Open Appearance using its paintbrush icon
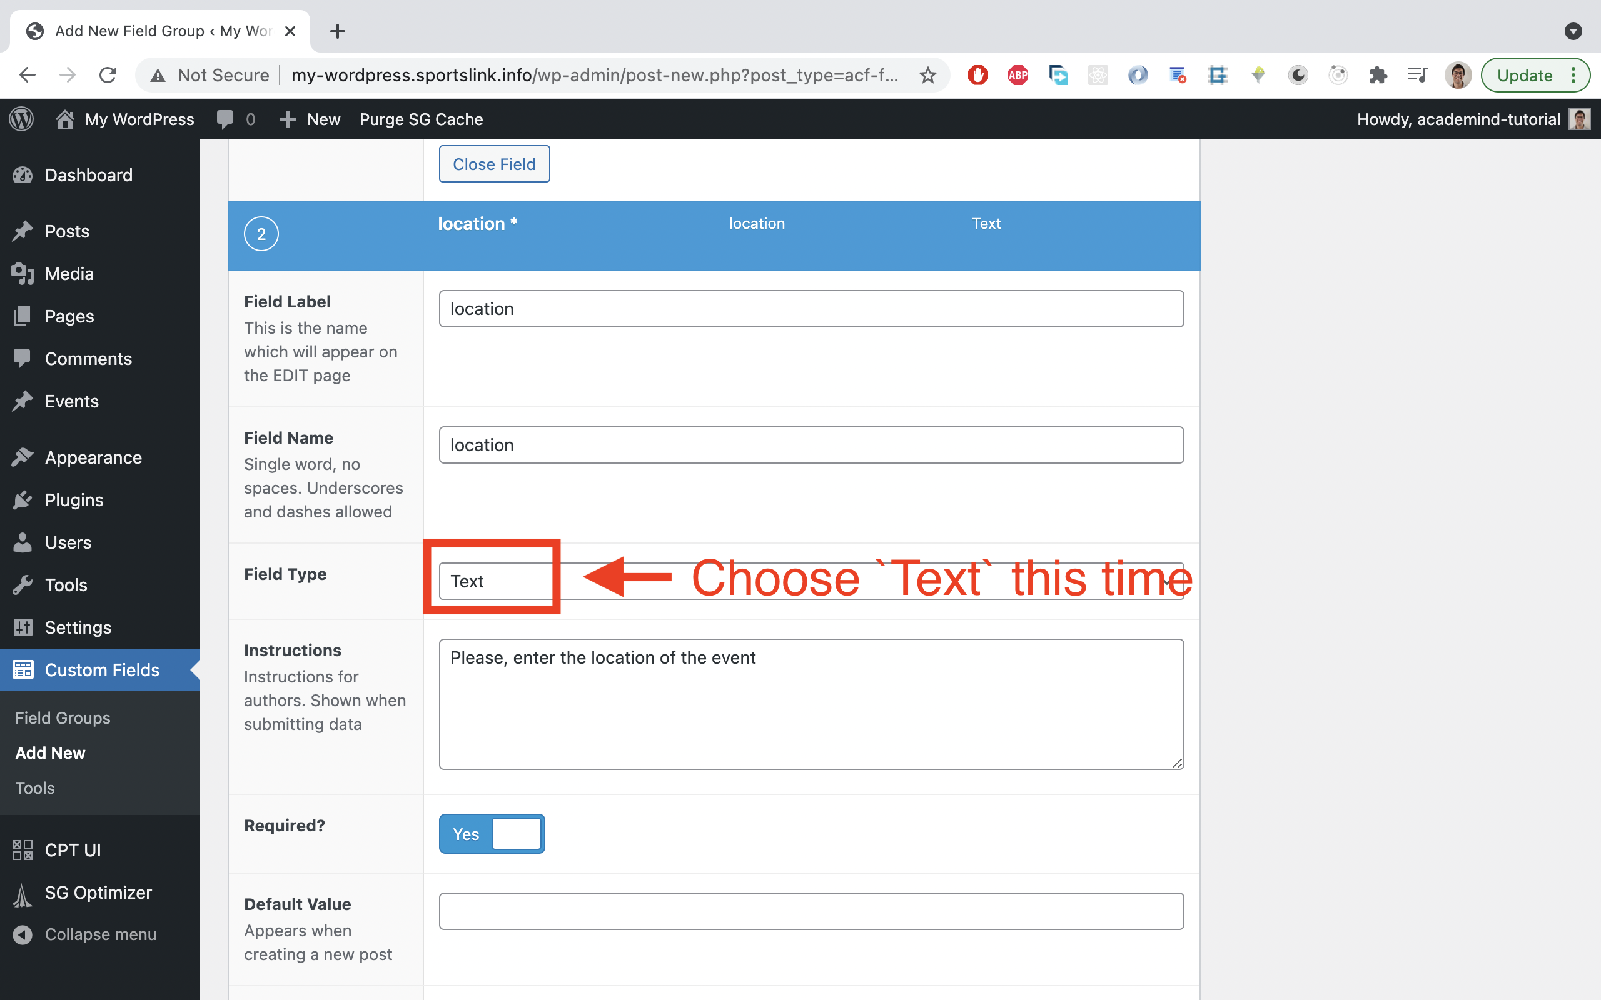Screen dimensions: 1601x1000 click(x=23, y=457)
